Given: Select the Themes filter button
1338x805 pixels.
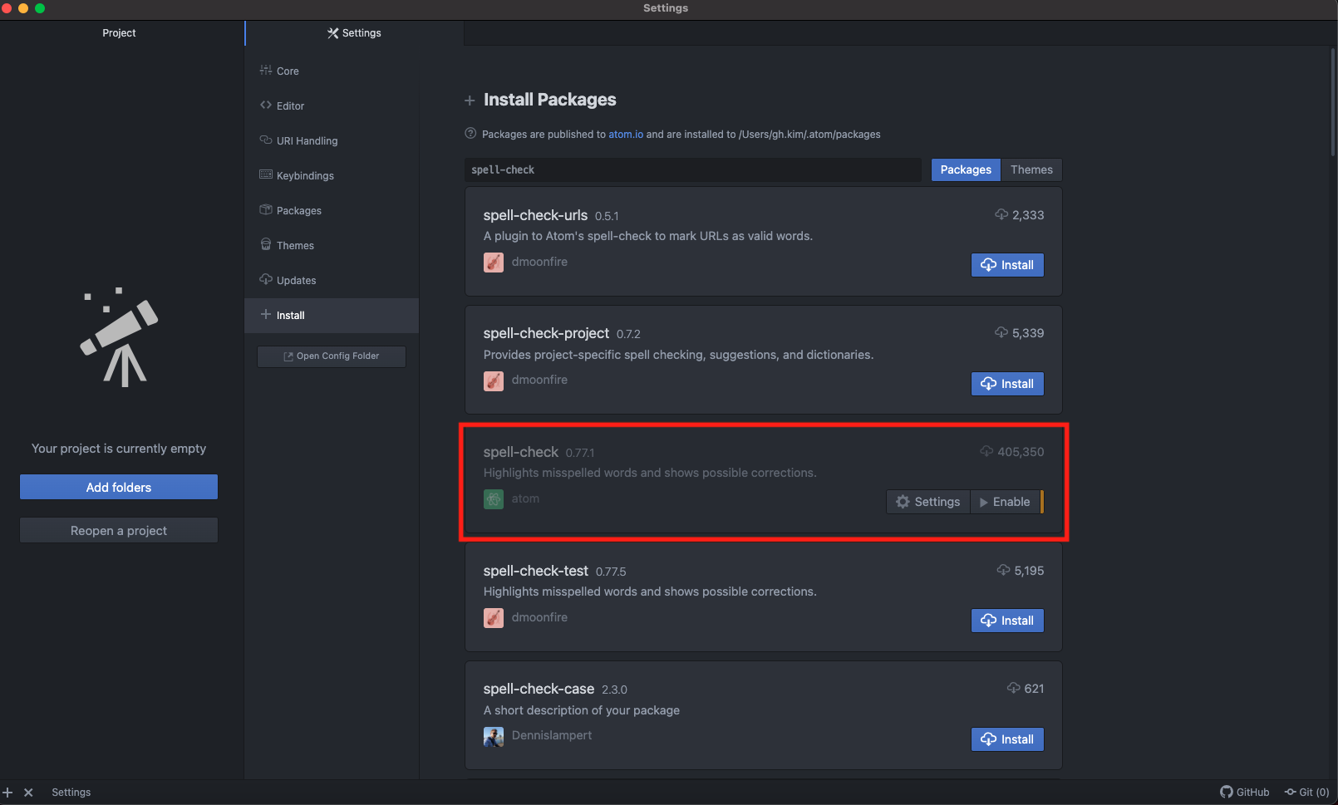Looking at the screenshot, I should pos(1031,169).
